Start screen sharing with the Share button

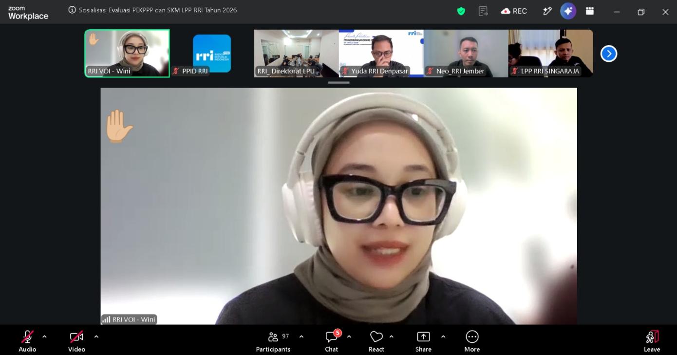[423, 341]
